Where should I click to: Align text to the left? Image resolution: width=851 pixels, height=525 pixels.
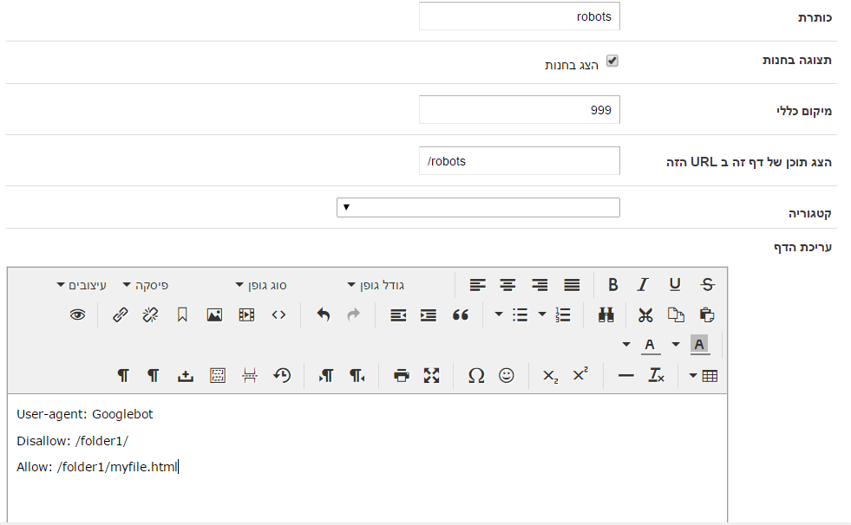pos(478,285)
